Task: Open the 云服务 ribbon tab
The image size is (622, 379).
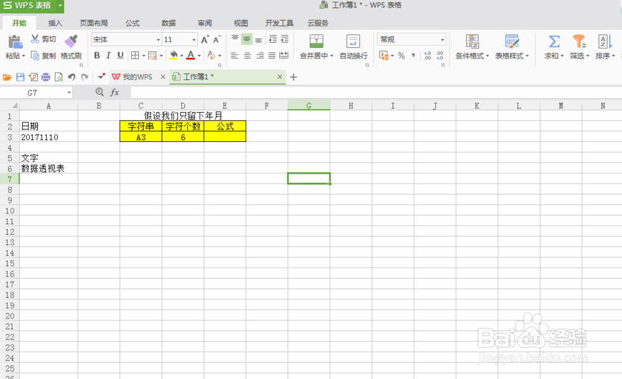Action: (318, 23)
